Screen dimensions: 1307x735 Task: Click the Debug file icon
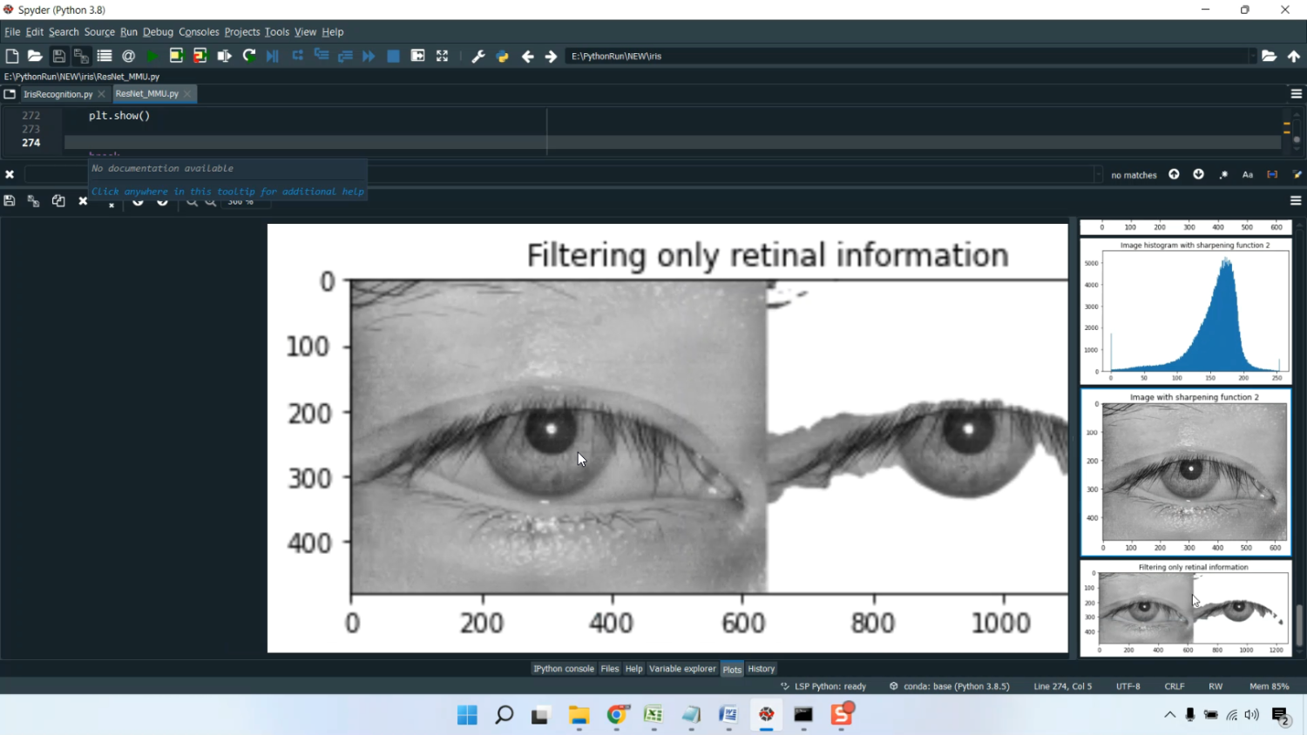(x=273, y=56)
